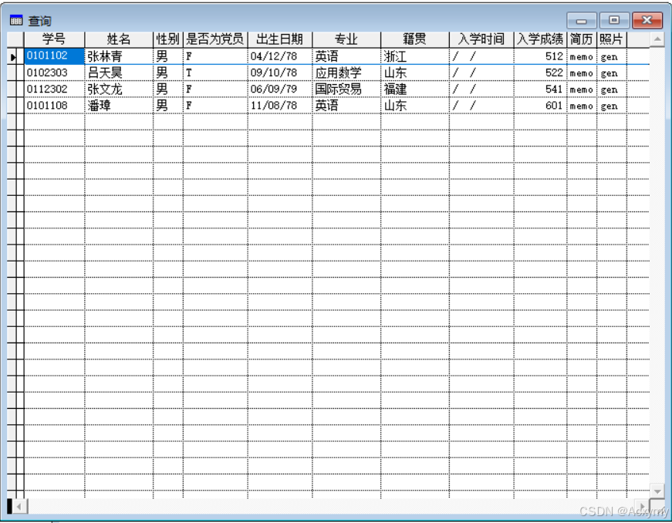Screen dimensions: 672x523
Task: Select the 学号 column header
Action: point(54,39)
